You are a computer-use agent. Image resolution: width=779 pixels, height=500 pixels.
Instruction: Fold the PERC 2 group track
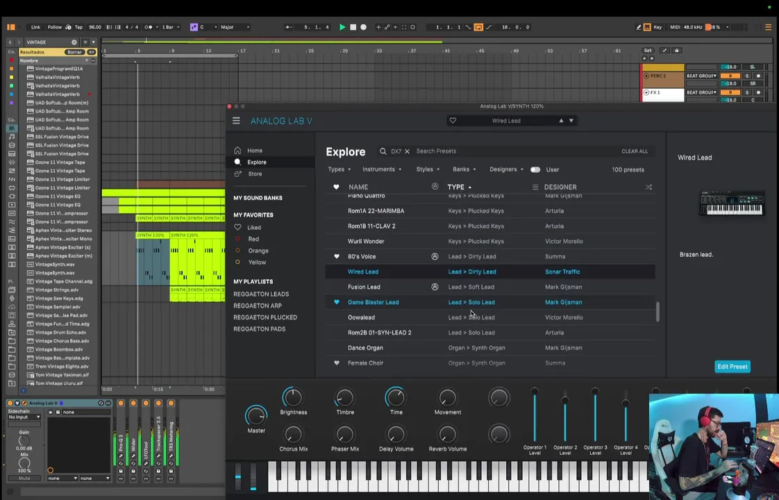646,76
